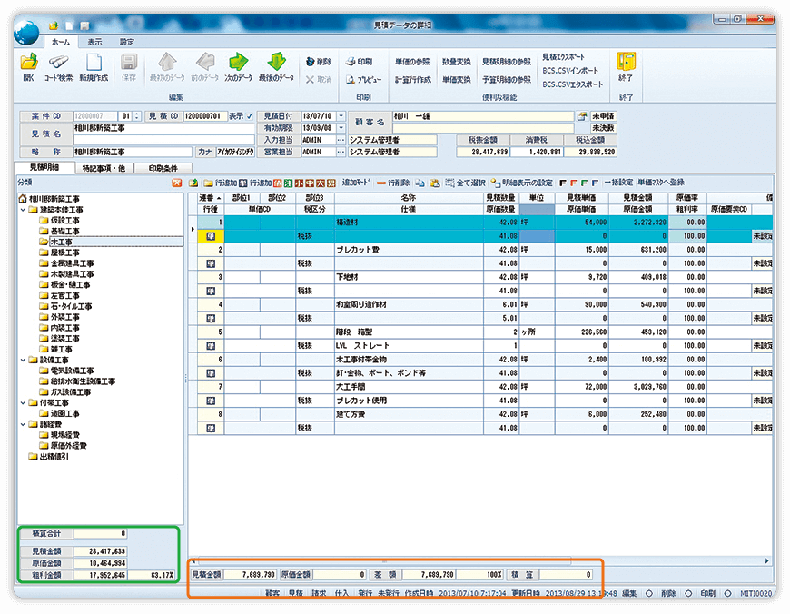The image size is (790, 614).
Task: Exit the window with the 終了 icon
Action: (626, 67)
